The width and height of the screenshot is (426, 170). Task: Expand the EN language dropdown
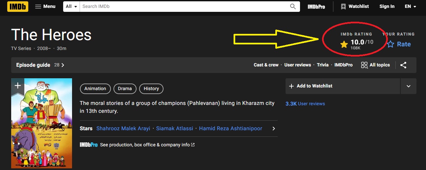coord(410,7)
